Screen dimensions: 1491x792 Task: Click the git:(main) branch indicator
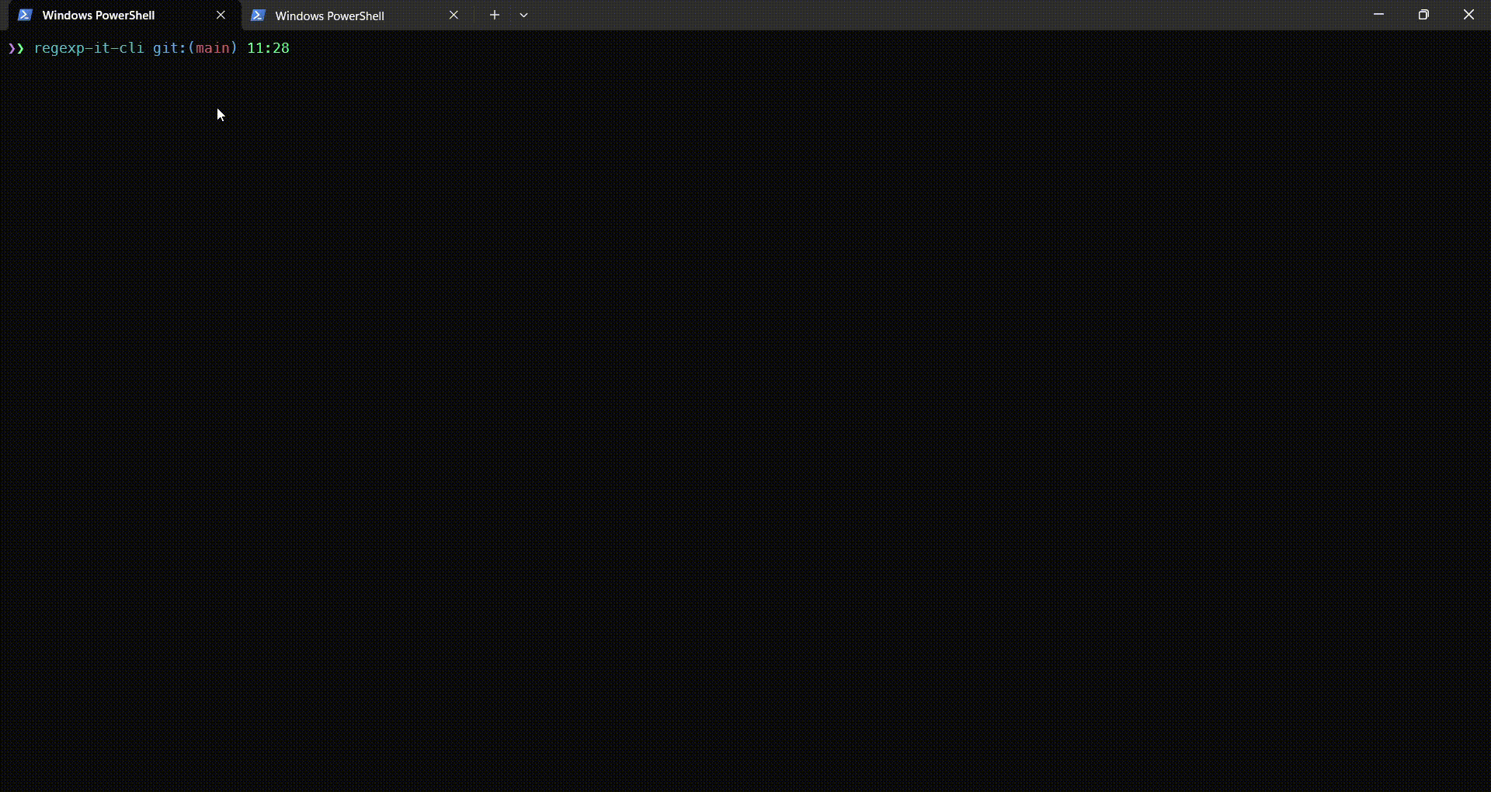[x=195, y=48]
